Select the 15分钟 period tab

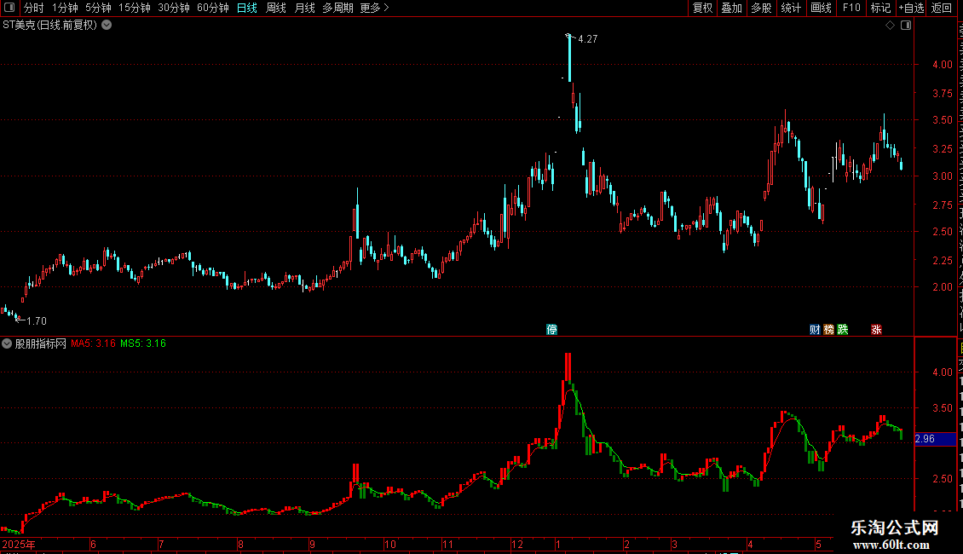tap(135, 8)
